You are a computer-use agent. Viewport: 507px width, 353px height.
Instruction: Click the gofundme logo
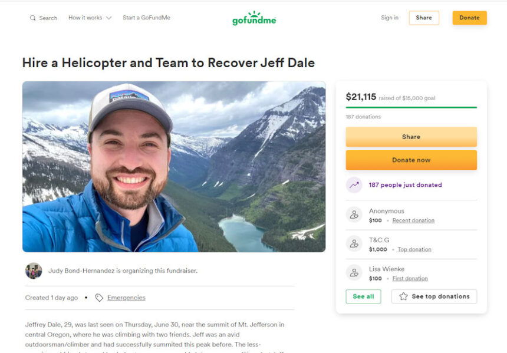[254, 18]
